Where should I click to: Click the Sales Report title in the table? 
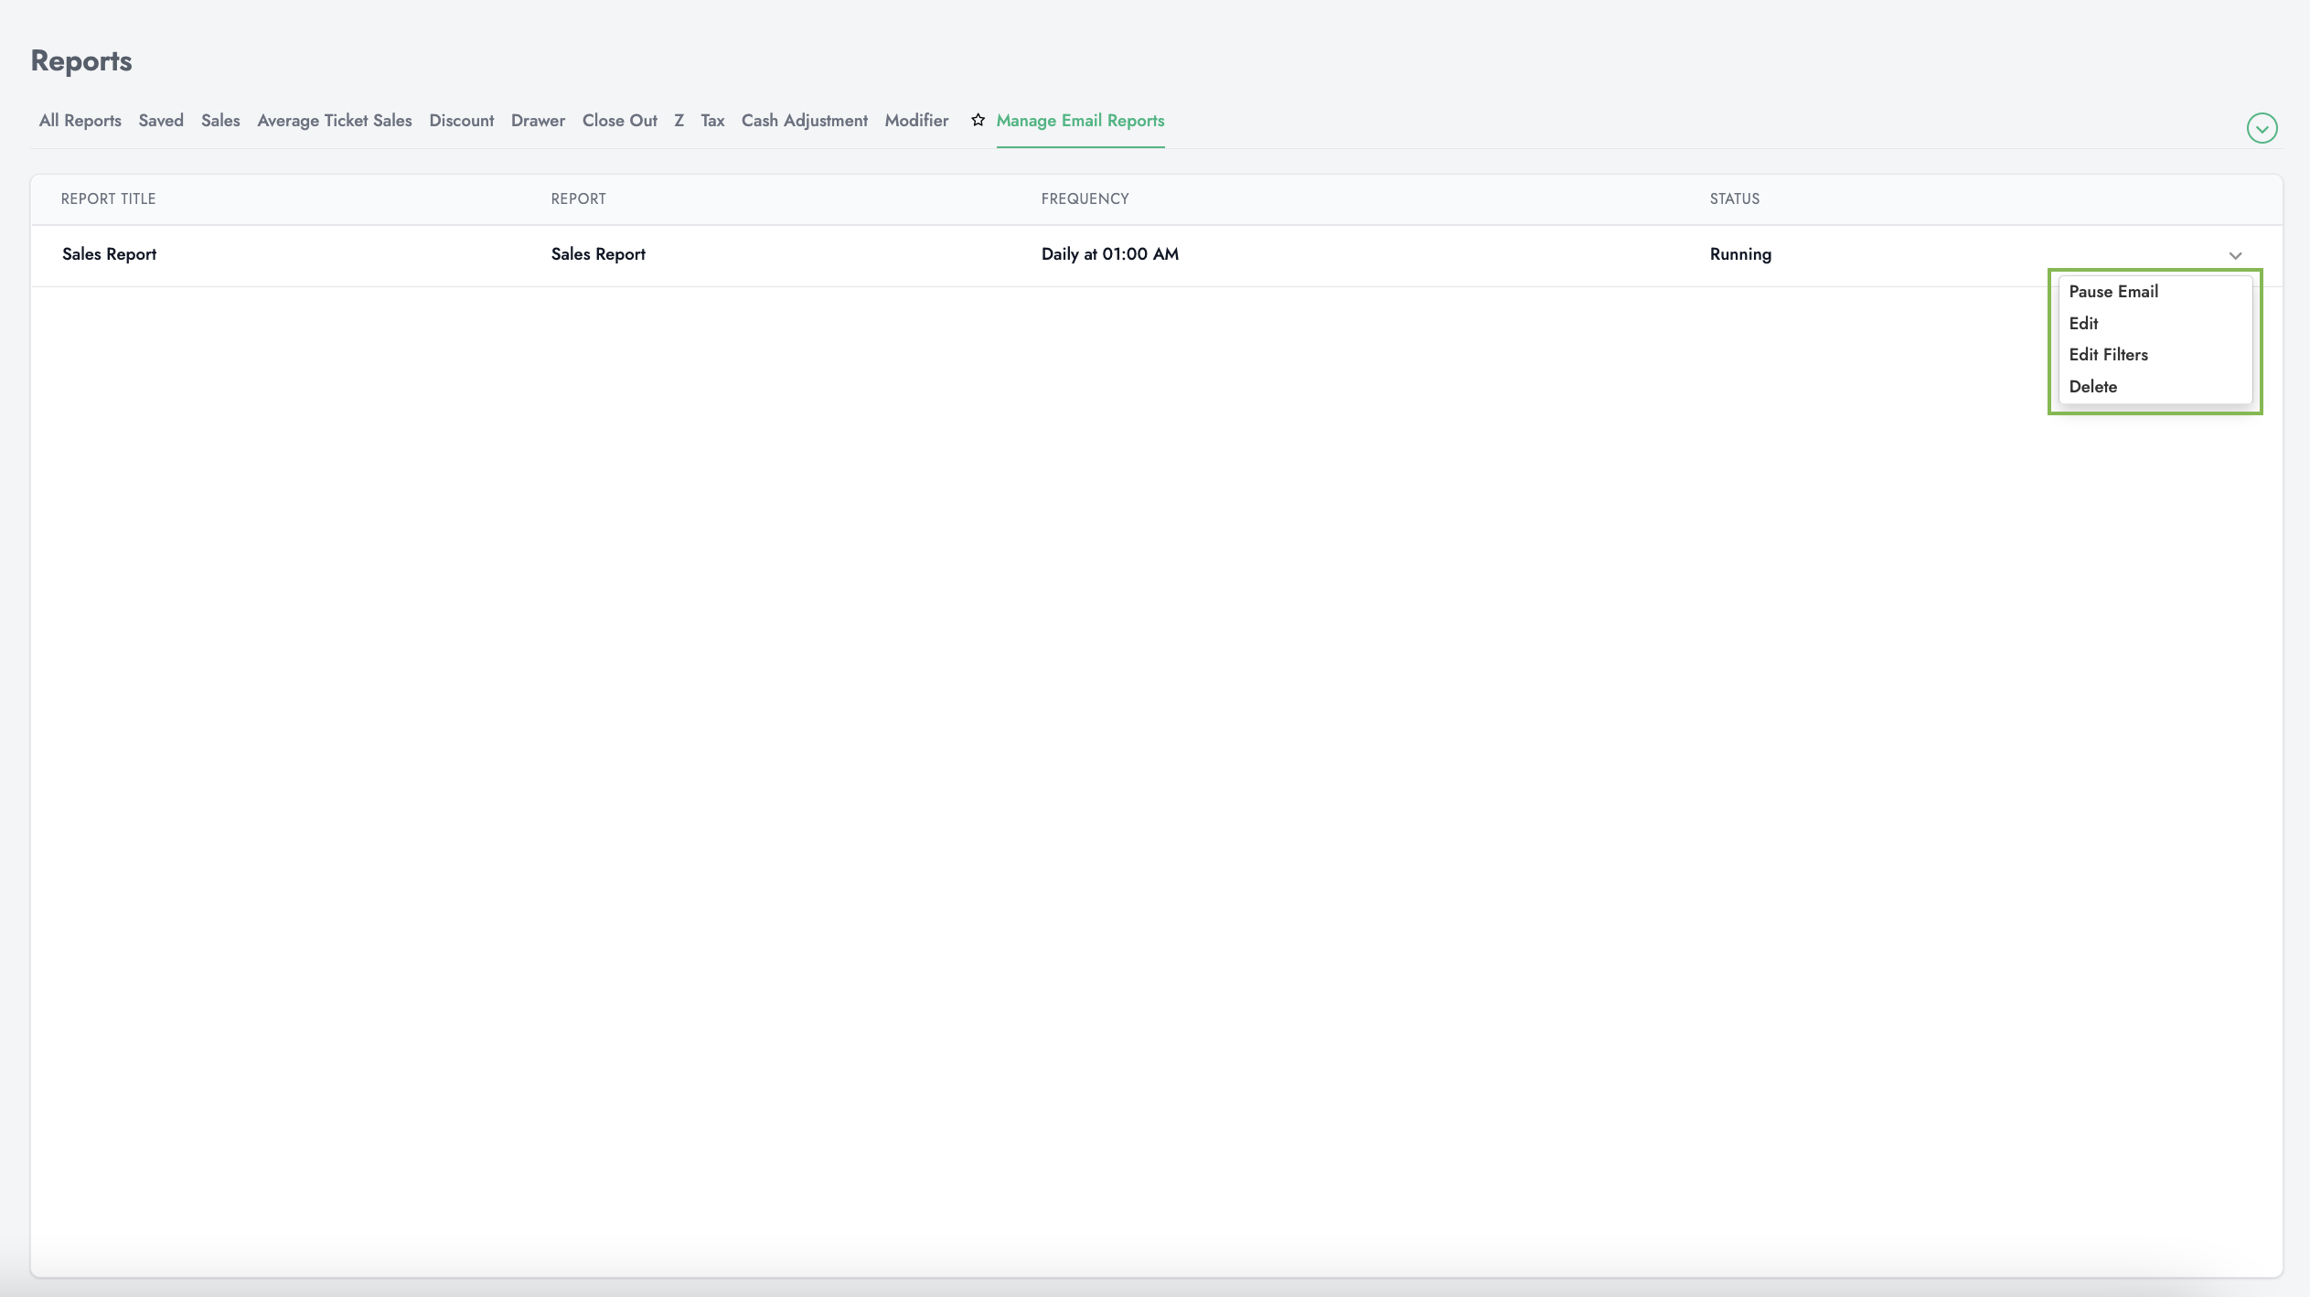(x=109, y=253)
